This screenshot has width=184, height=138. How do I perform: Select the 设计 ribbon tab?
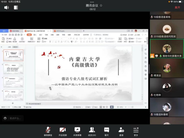pos(41,35)
